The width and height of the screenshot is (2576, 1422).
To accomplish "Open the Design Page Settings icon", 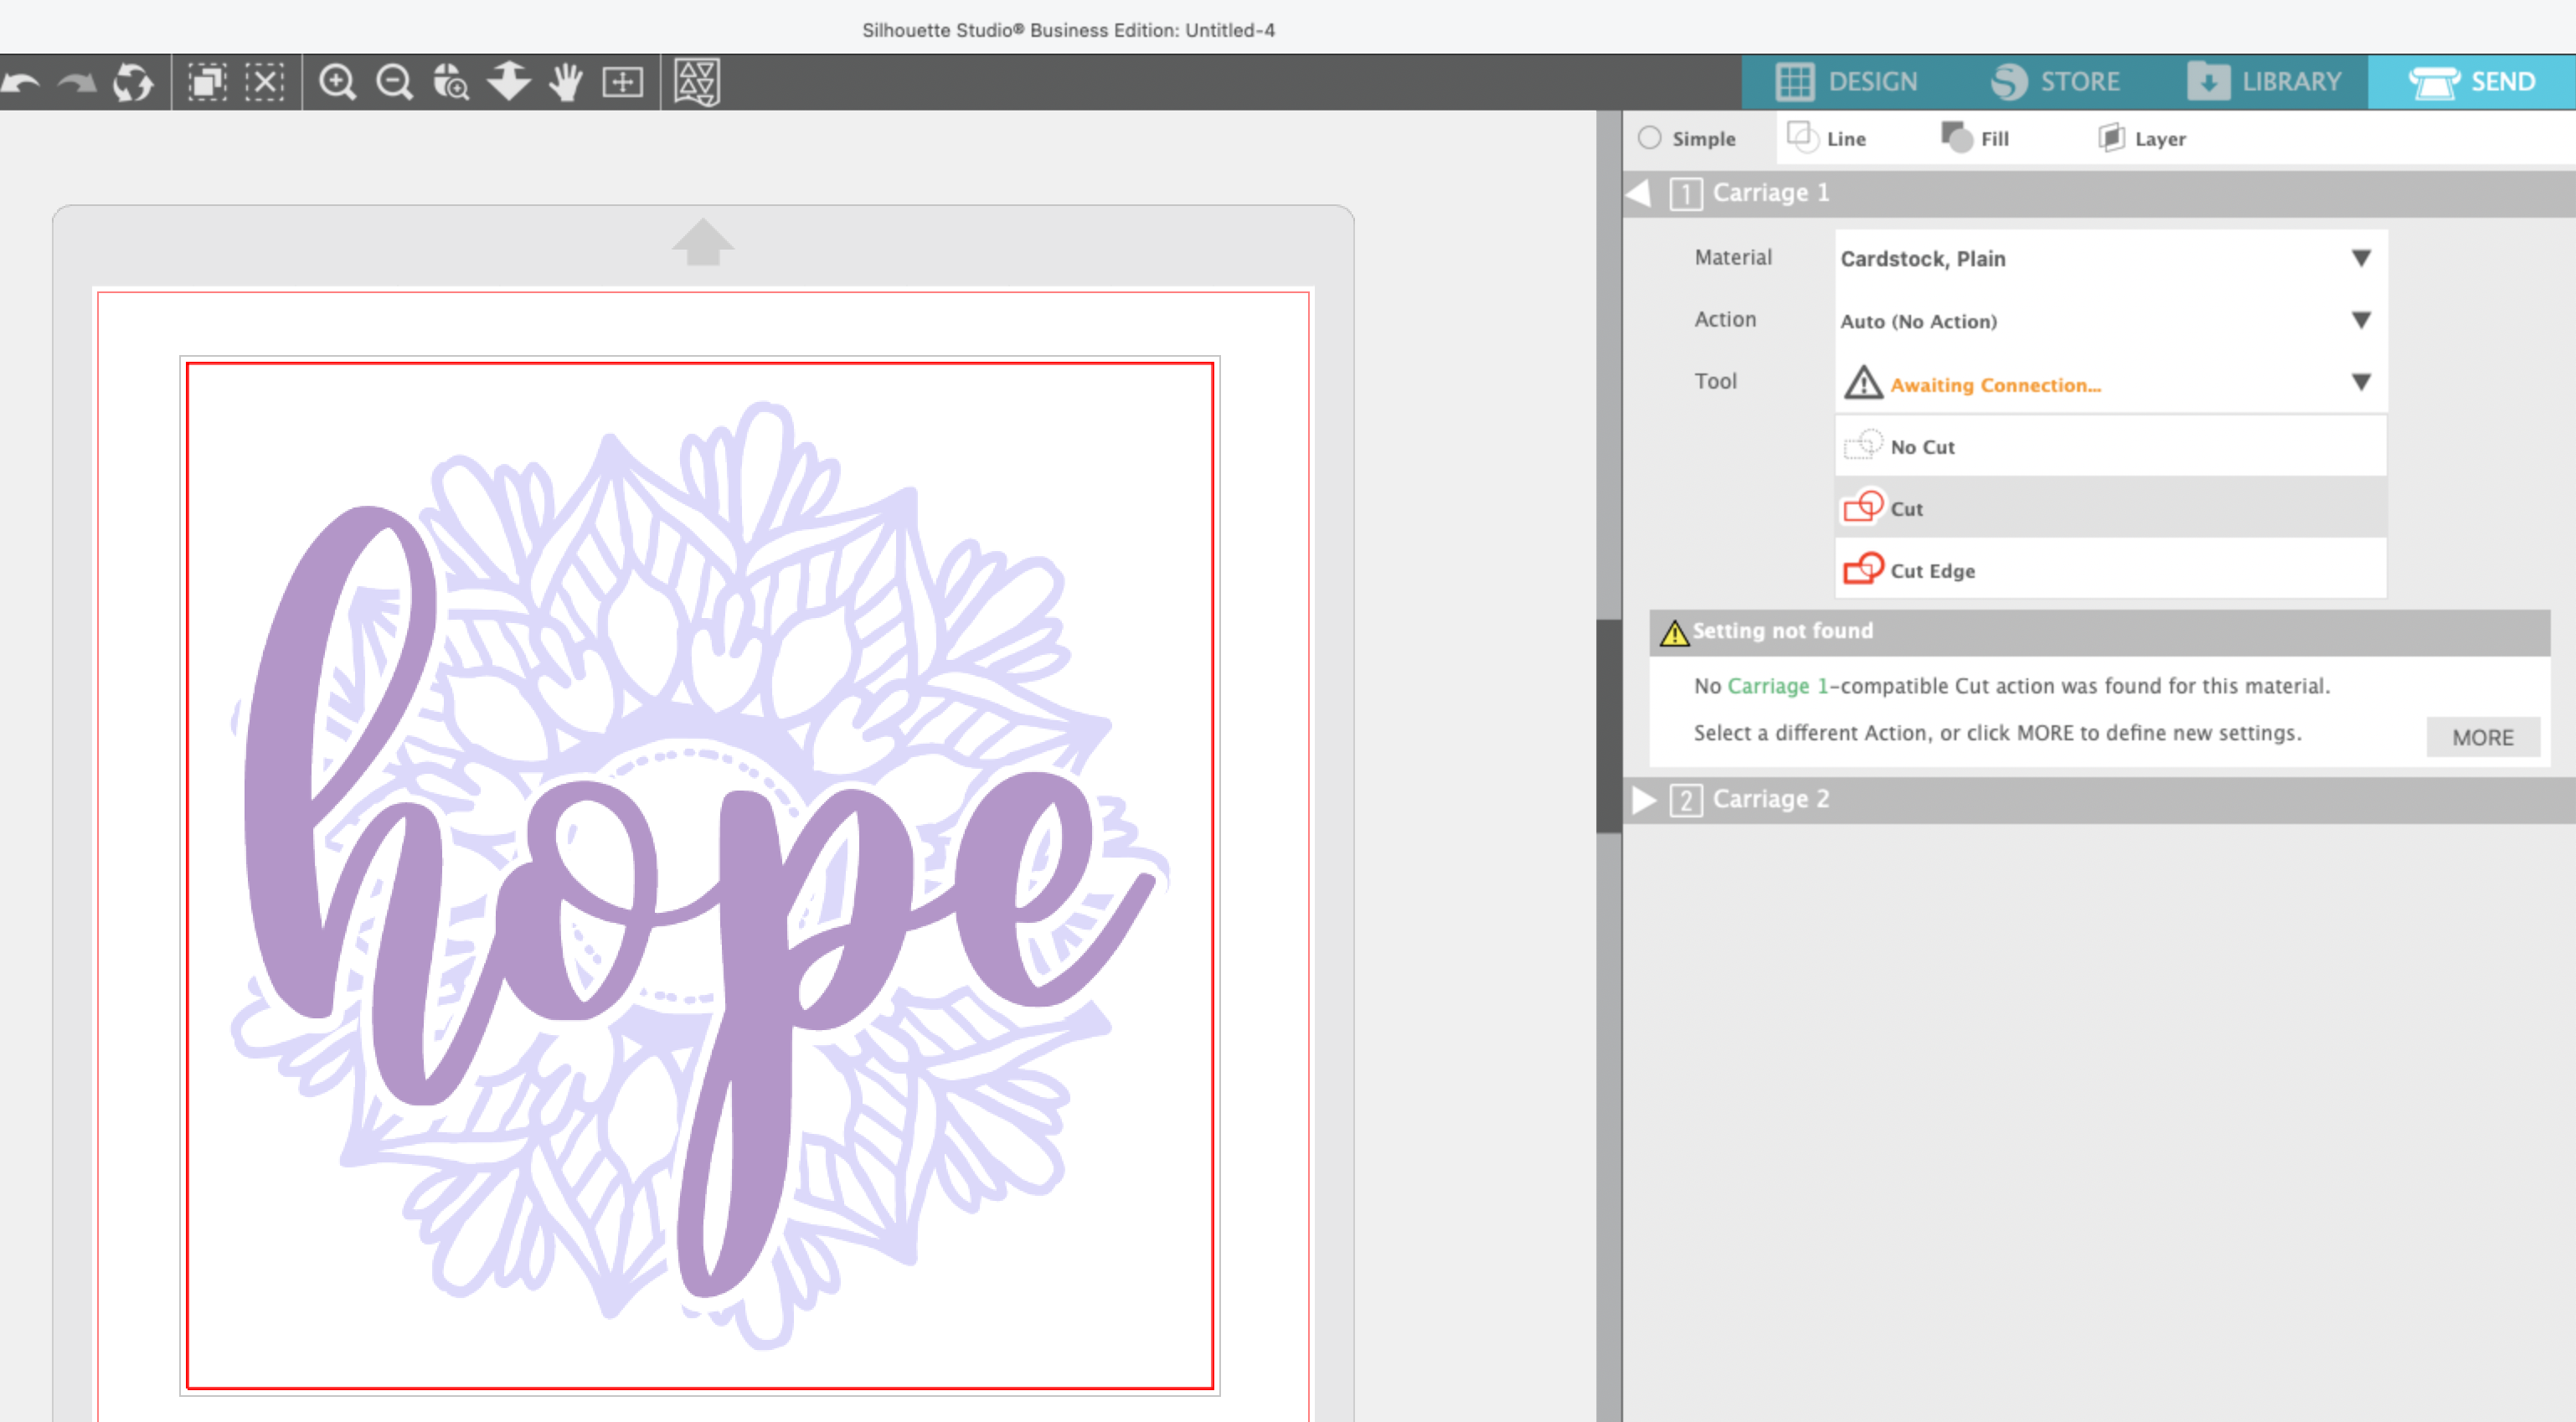I will click(698, 82).
